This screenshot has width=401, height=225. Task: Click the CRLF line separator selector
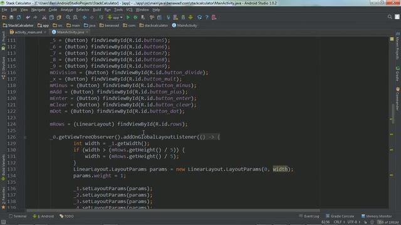(340, 222)
